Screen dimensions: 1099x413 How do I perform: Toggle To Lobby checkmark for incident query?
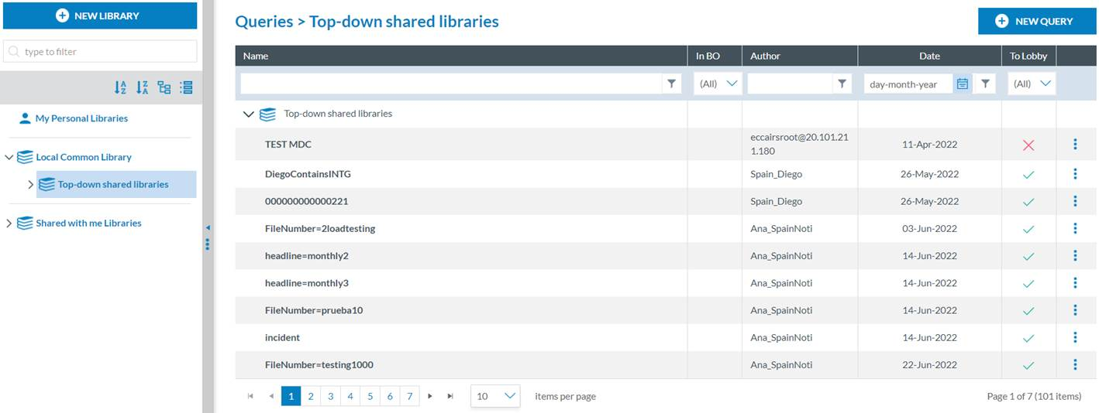(x=1028, y=338)
